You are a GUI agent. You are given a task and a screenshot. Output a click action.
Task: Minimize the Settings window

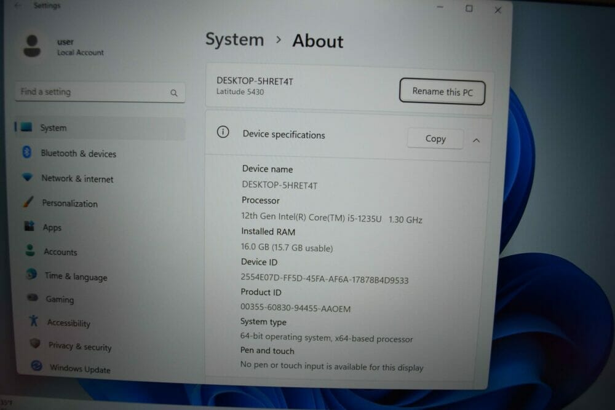click(x=440, y=7)
